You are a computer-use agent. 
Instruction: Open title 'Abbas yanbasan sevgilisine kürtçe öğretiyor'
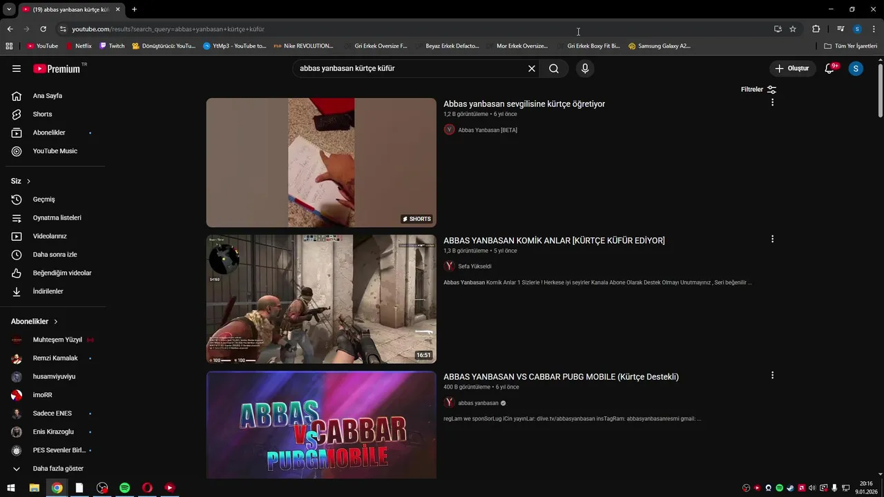click(524, 104)
